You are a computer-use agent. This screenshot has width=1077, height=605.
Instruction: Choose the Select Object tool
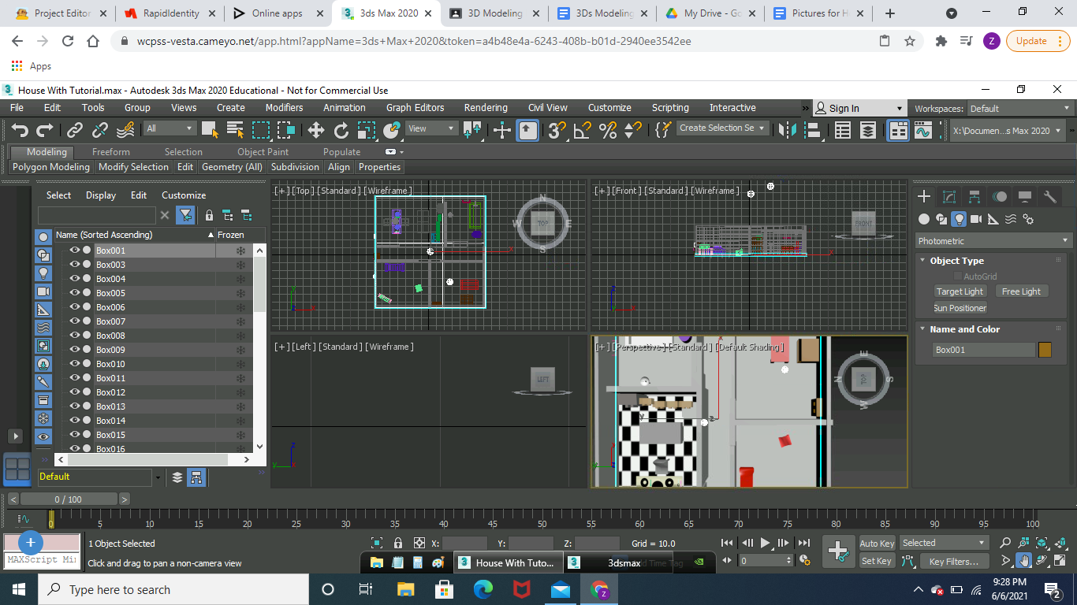[x=210, y=130]
